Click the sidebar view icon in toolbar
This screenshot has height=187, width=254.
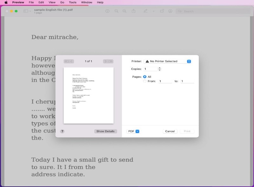[x=26, y=11]
